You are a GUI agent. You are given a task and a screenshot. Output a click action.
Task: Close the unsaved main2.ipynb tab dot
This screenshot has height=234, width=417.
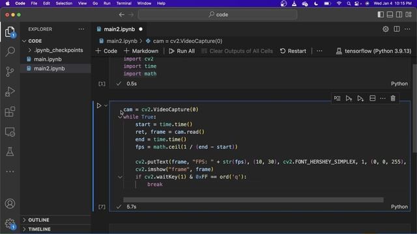coord(141,29)
